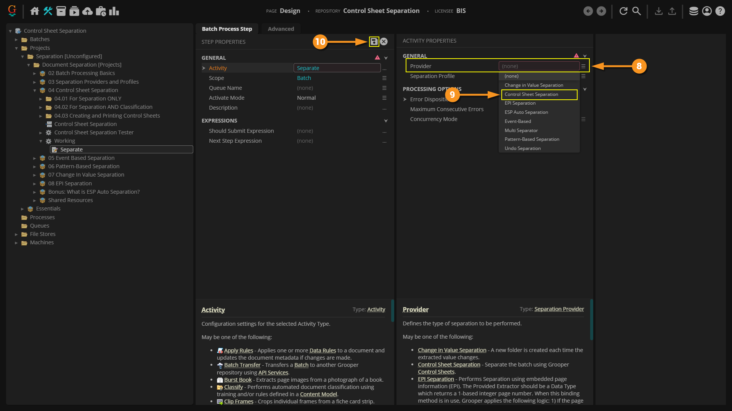
Task: Choose EPI Separation in provider list
Action: [520, 103]
